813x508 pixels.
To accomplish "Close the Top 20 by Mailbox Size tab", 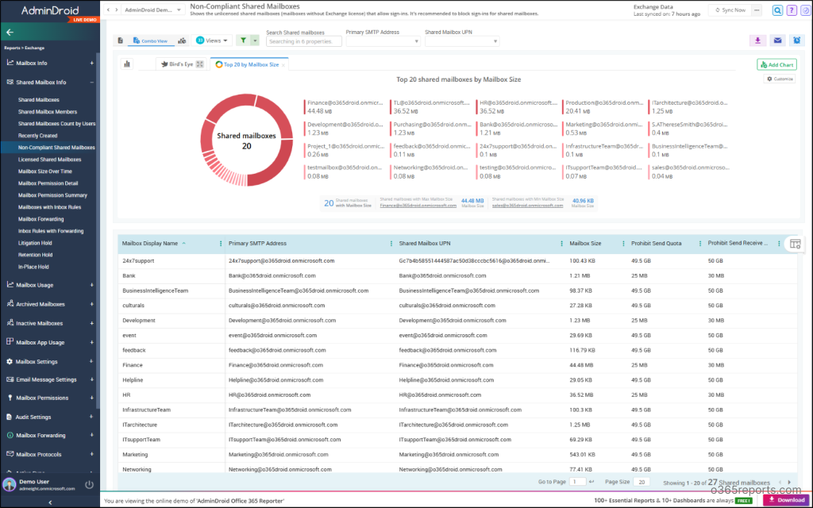I will pyautogui.click(x=283, y=65).
